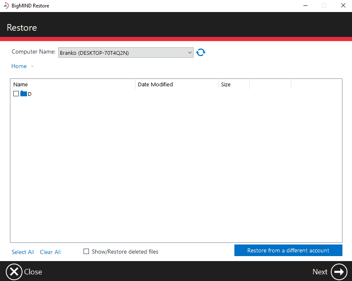This screenshot has height=281, width=352.
Task: Click the blue refresh computers icon
Action: coord(200,52)
